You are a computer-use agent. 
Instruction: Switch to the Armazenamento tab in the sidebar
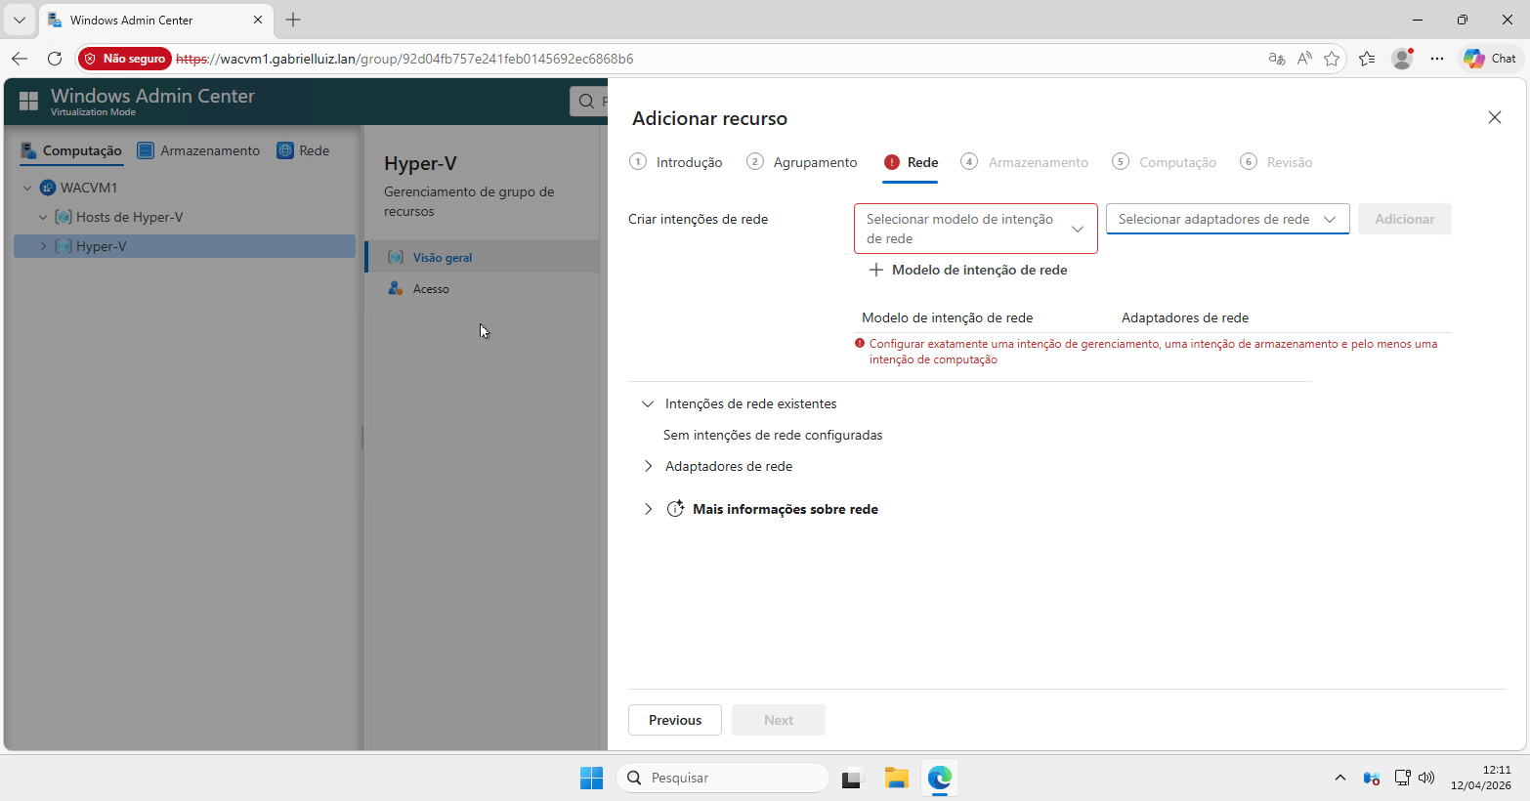[x=199, y=150]
